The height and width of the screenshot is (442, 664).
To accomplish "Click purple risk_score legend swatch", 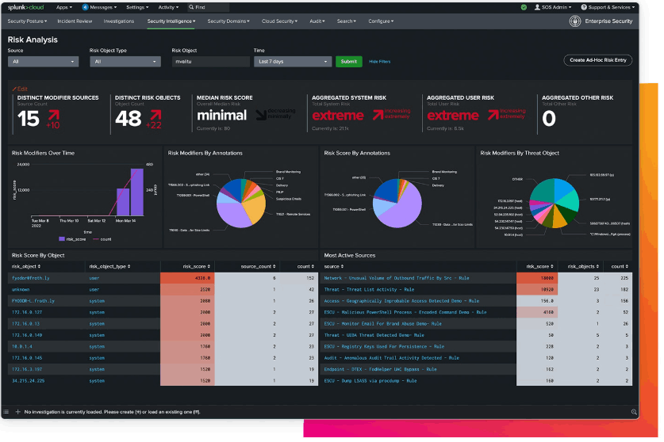I will (x=62, y=239).
